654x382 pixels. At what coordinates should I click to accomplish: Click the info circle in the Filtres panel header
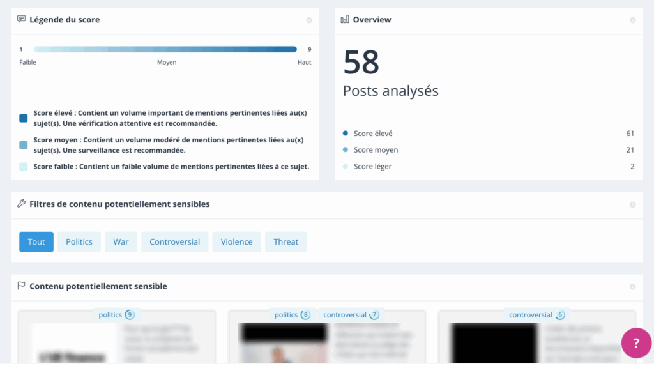click(632, 205)
